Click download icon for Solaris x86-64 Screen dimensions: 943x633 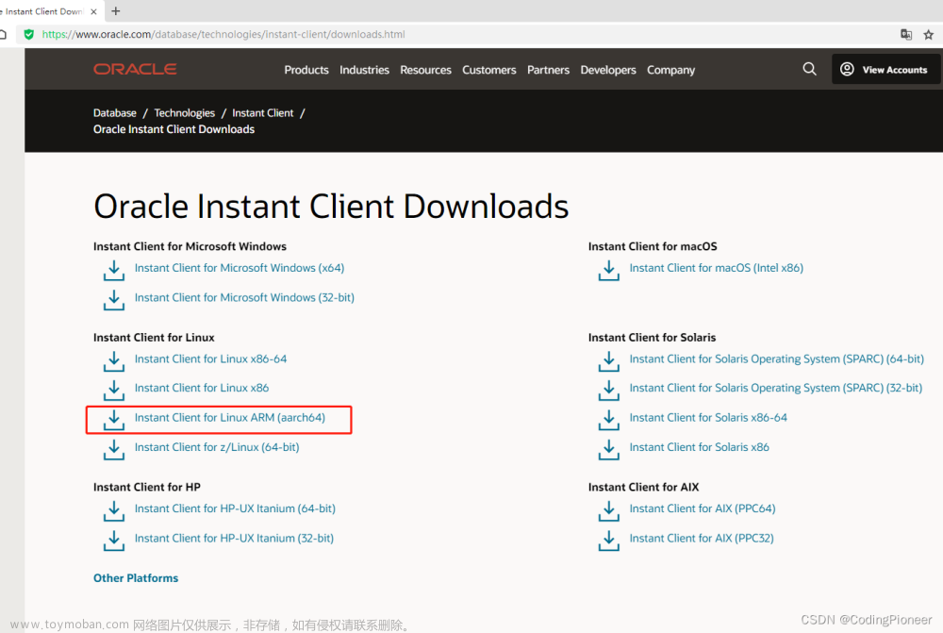tap(608, 420)
